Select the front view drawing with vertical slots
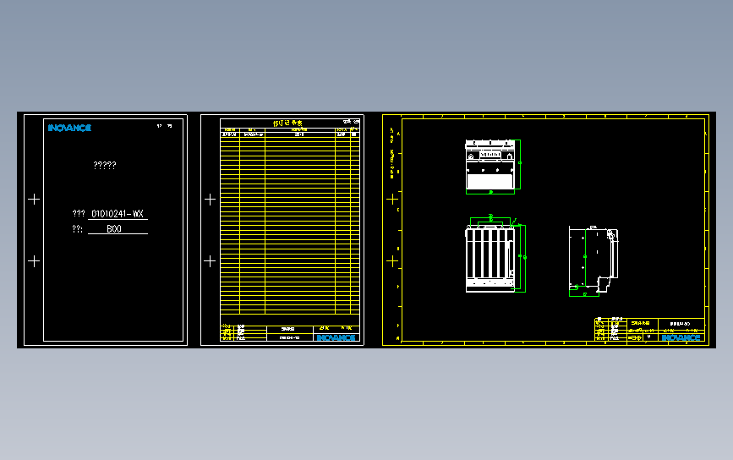The width and height of the screenshot is (733, 460). [x=491, y=258]
